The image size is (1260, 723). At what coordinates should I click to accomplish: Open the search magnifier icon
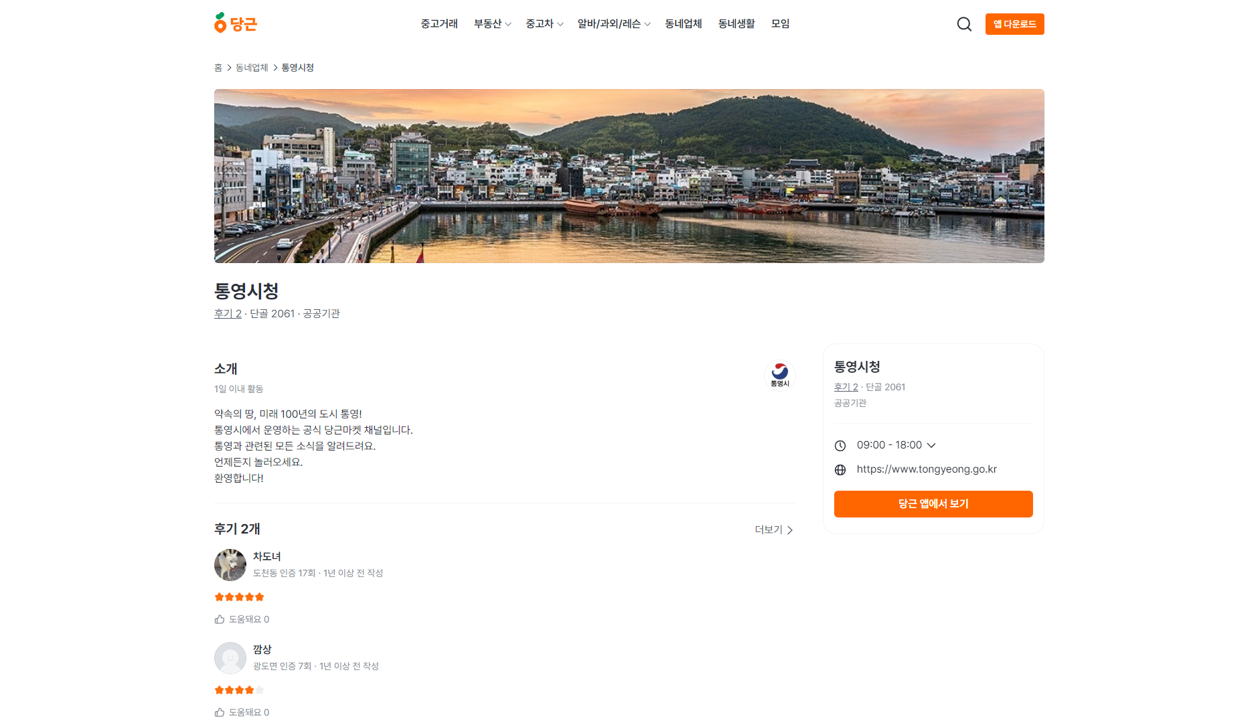pyautogui.click(x=964, y=24)
